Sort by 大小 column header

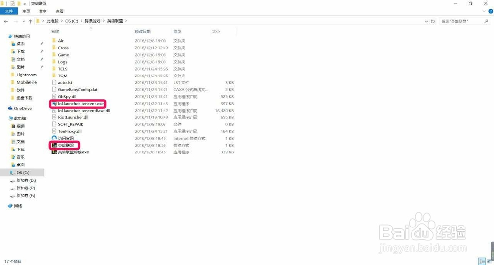216,31
